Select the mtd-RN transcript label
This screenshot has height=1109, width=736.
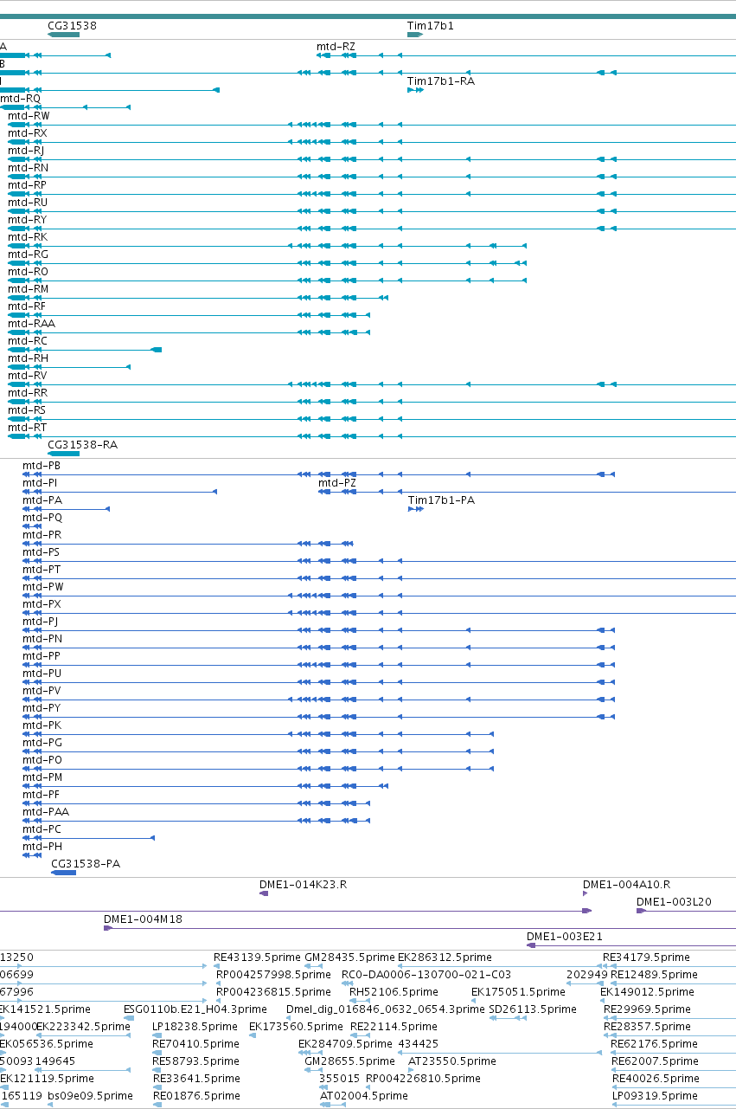tap(28, 168)
